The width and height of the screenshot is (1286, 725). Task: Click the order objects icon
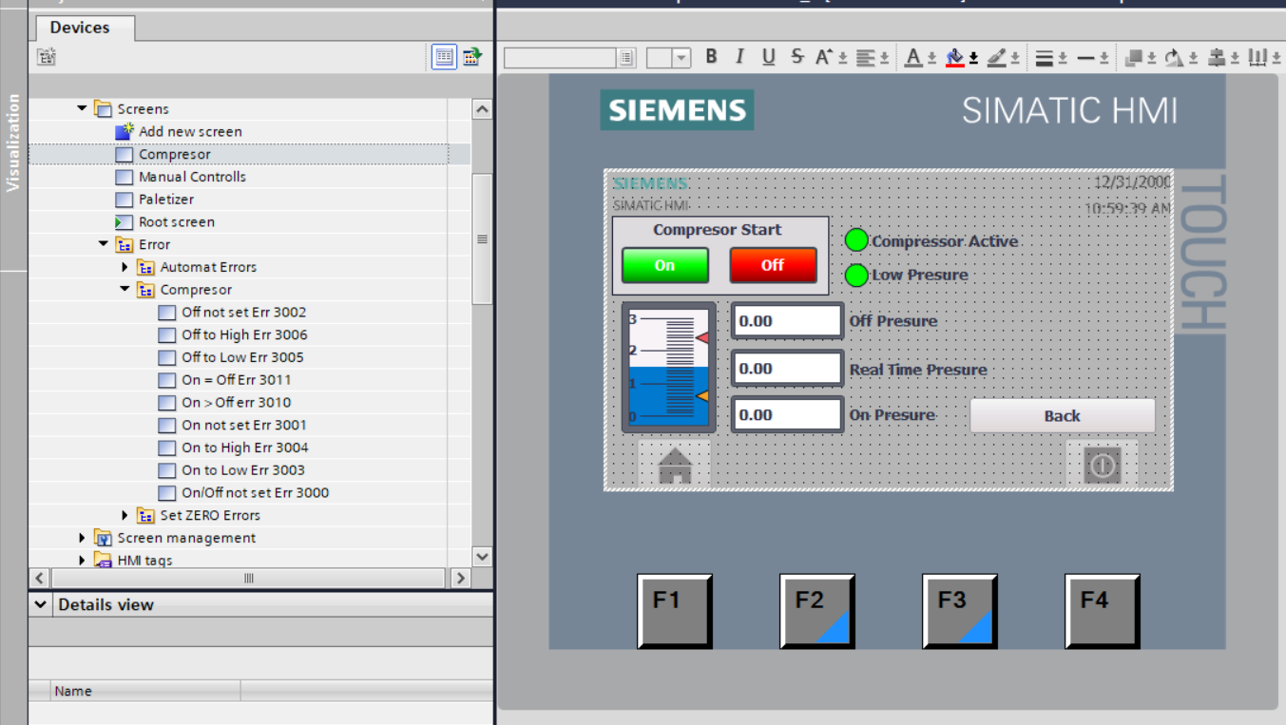pos(1133,58)
